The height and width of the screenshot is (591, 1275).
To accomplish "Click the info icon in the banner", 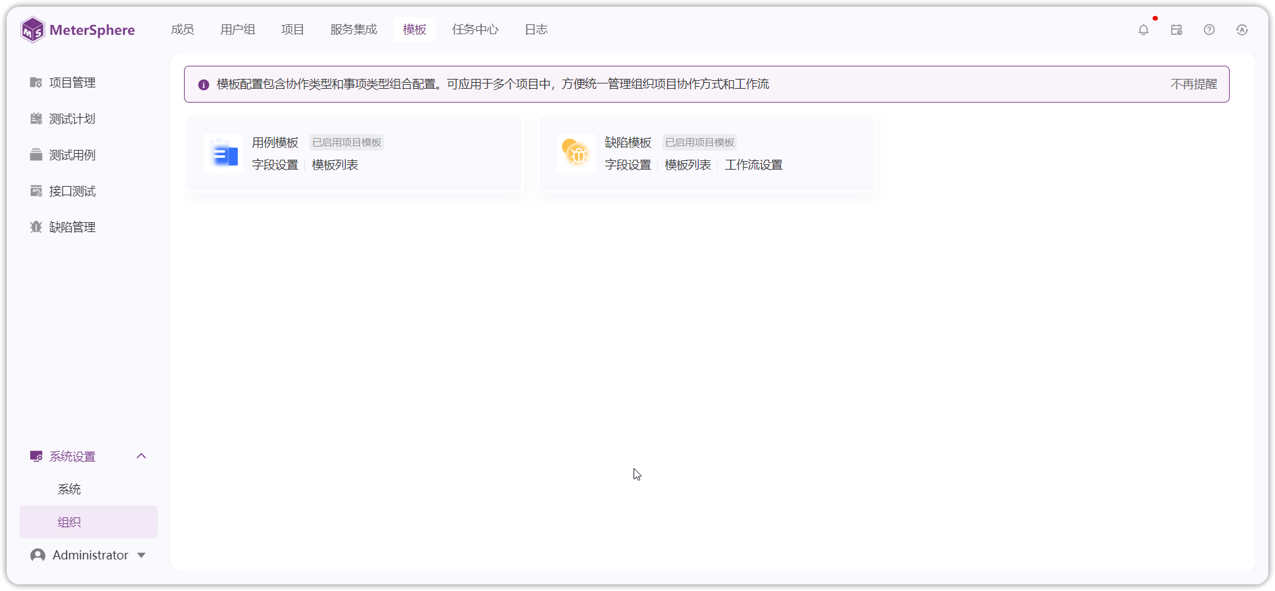I will pyautogui.click(x=204, y=85).
